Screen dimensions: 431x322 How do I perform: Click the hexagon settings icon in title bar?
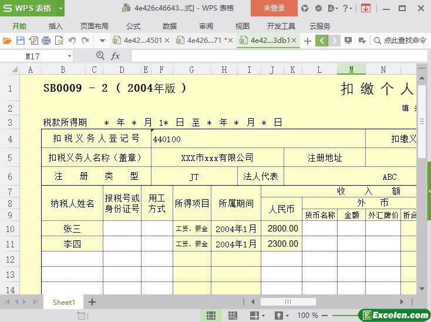[x=318, y=9]
